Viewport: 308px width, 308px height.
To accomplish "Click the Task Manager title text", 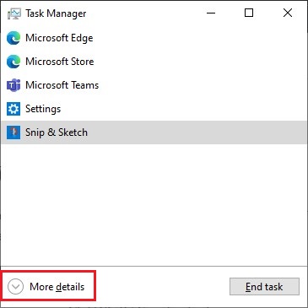I will [x=56, y=14].
